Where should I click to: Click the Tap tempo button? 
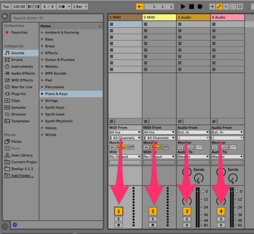pyautogui.click(x=6, y=7)
